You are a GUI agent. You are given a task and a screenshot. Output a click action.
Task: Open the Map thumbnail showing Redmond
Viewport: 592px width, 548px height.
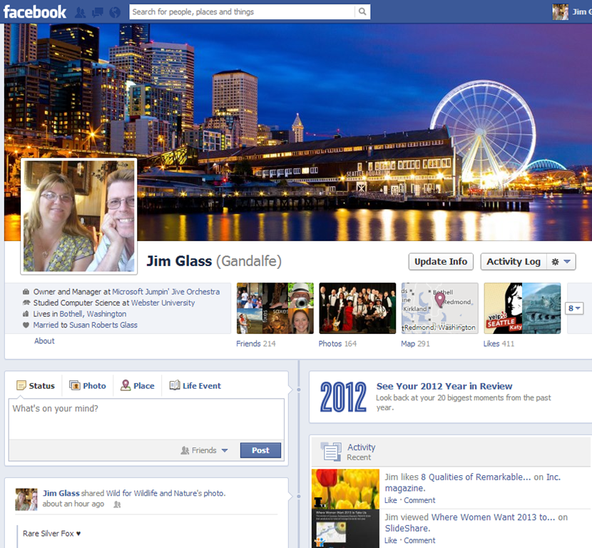[439, 308]
